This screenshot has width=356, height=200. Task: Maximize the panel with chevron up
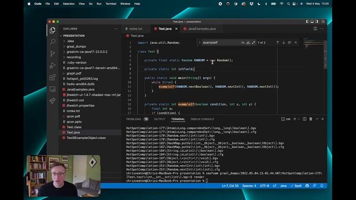(x=317, y=119)
